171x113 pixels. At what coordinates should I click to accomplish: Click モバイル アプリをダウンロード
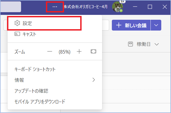point(40,102)
